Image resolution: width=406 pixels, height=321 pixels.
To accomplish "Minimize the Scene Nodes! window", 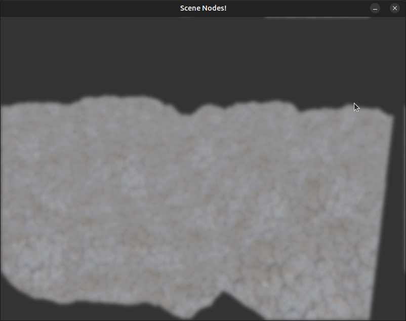I will tap(375, 8).
